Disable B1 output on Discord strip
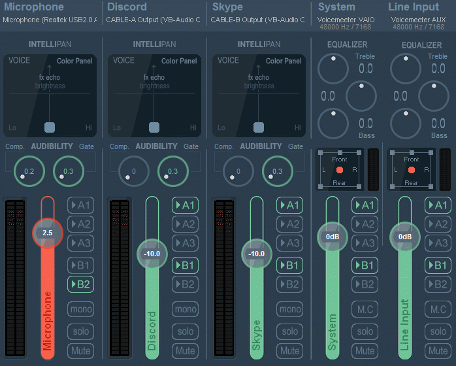Viewport: 456px width, 366px height. pyautogui.click(x=186, y=265)
